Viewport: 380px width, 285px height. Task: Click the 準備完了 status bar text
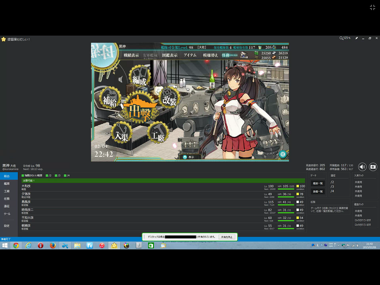point(6,239)
